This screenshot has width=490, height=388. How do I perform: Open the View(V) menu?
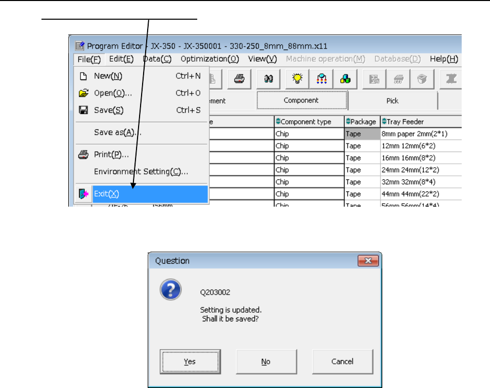pyautogui.click(x=262, y=59)
